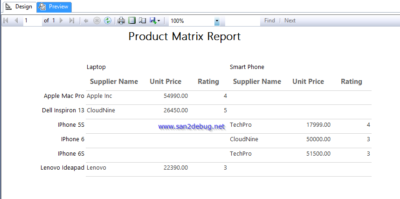Click rating 4 in Apple Mac Pro row
The height and width of the screenshot is (199, 400).
[x=225, y=96]
